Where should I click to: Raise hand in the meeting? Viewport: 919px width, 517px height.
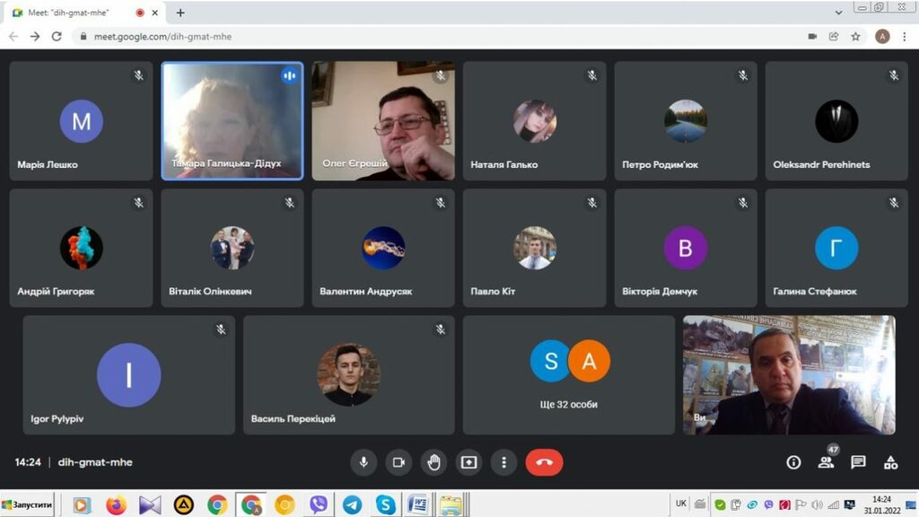tap(433, 462)
